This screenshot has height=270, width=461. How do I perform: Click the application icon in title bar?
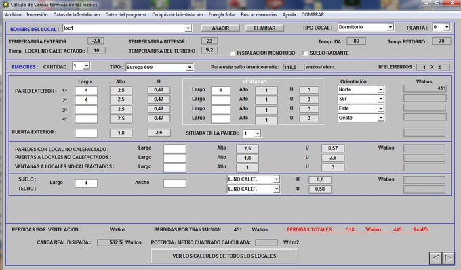tap(5, 5)
